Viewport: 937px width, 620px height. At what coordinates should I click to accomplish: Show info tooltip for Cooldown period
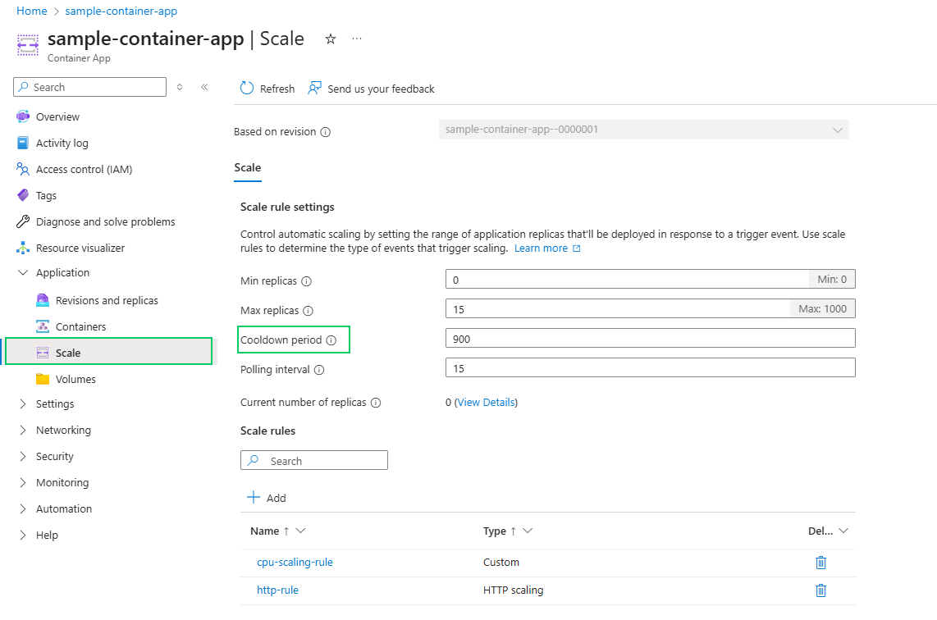point(331,340)
